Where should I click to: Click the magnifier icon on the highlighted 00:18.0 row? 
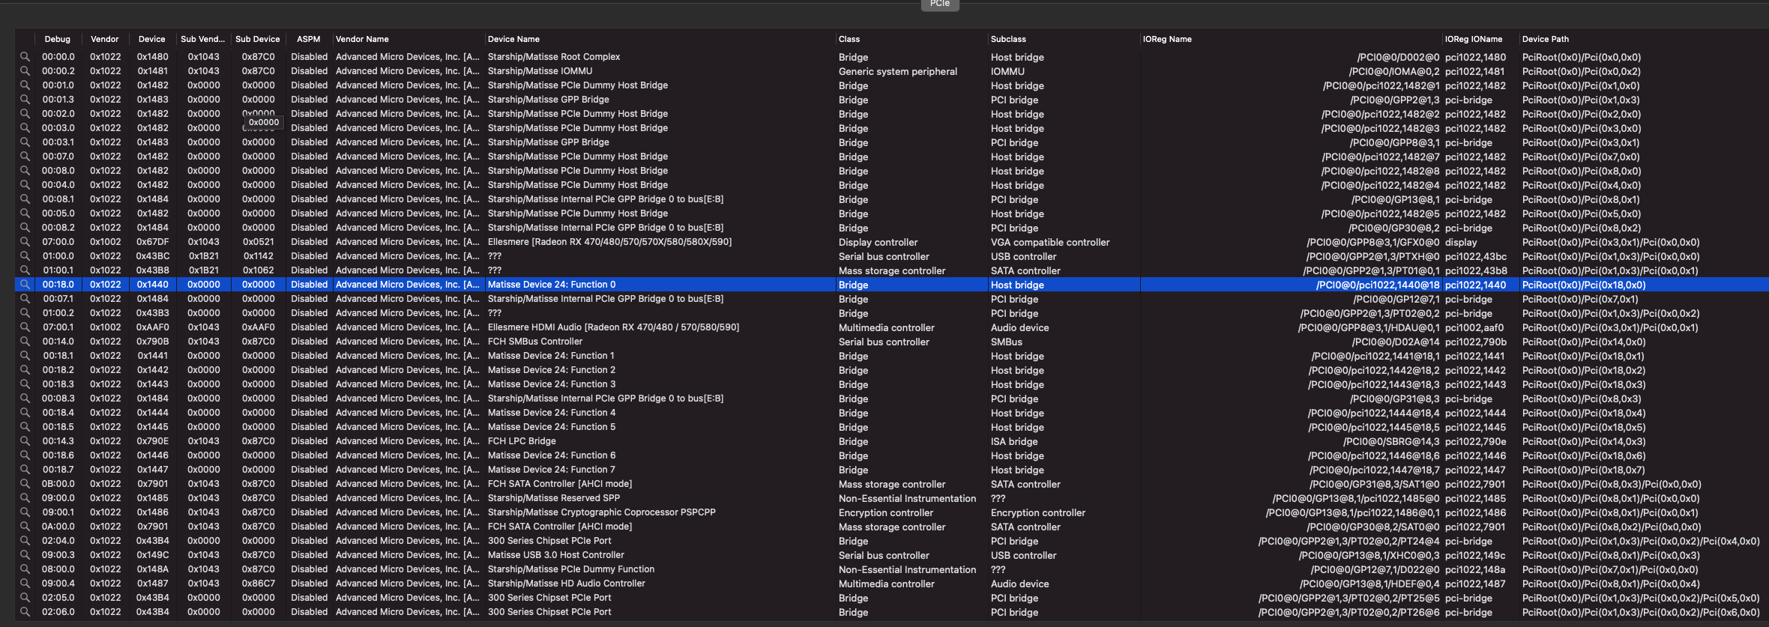click(25, 285)
